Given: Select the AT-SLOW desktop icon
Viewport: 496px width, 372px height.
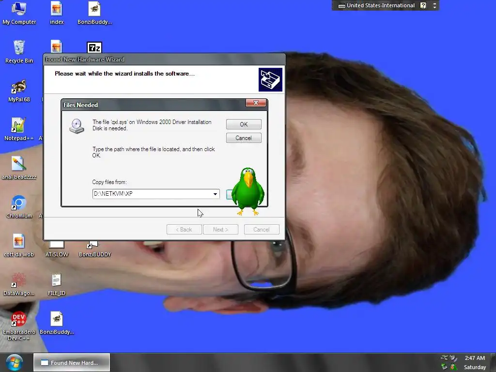Looking at the screenshot, I should tap(57, 250).
